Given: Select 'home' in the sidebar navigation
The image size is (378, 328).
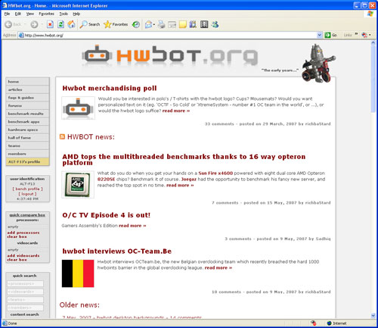Looking at the screenshot, I should pos(27,82).
